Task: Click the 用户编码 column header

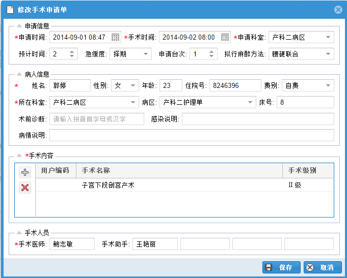Action: (56, 170)
